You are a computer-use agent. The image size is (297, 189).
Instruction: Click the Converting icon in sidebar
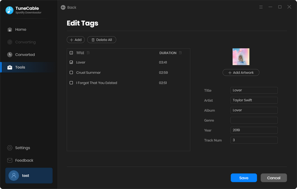pos(10,42)
